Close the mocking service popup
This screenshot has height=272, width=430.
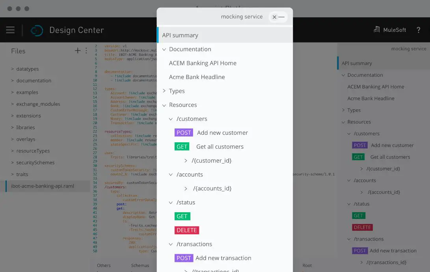(x=274, y=17)
